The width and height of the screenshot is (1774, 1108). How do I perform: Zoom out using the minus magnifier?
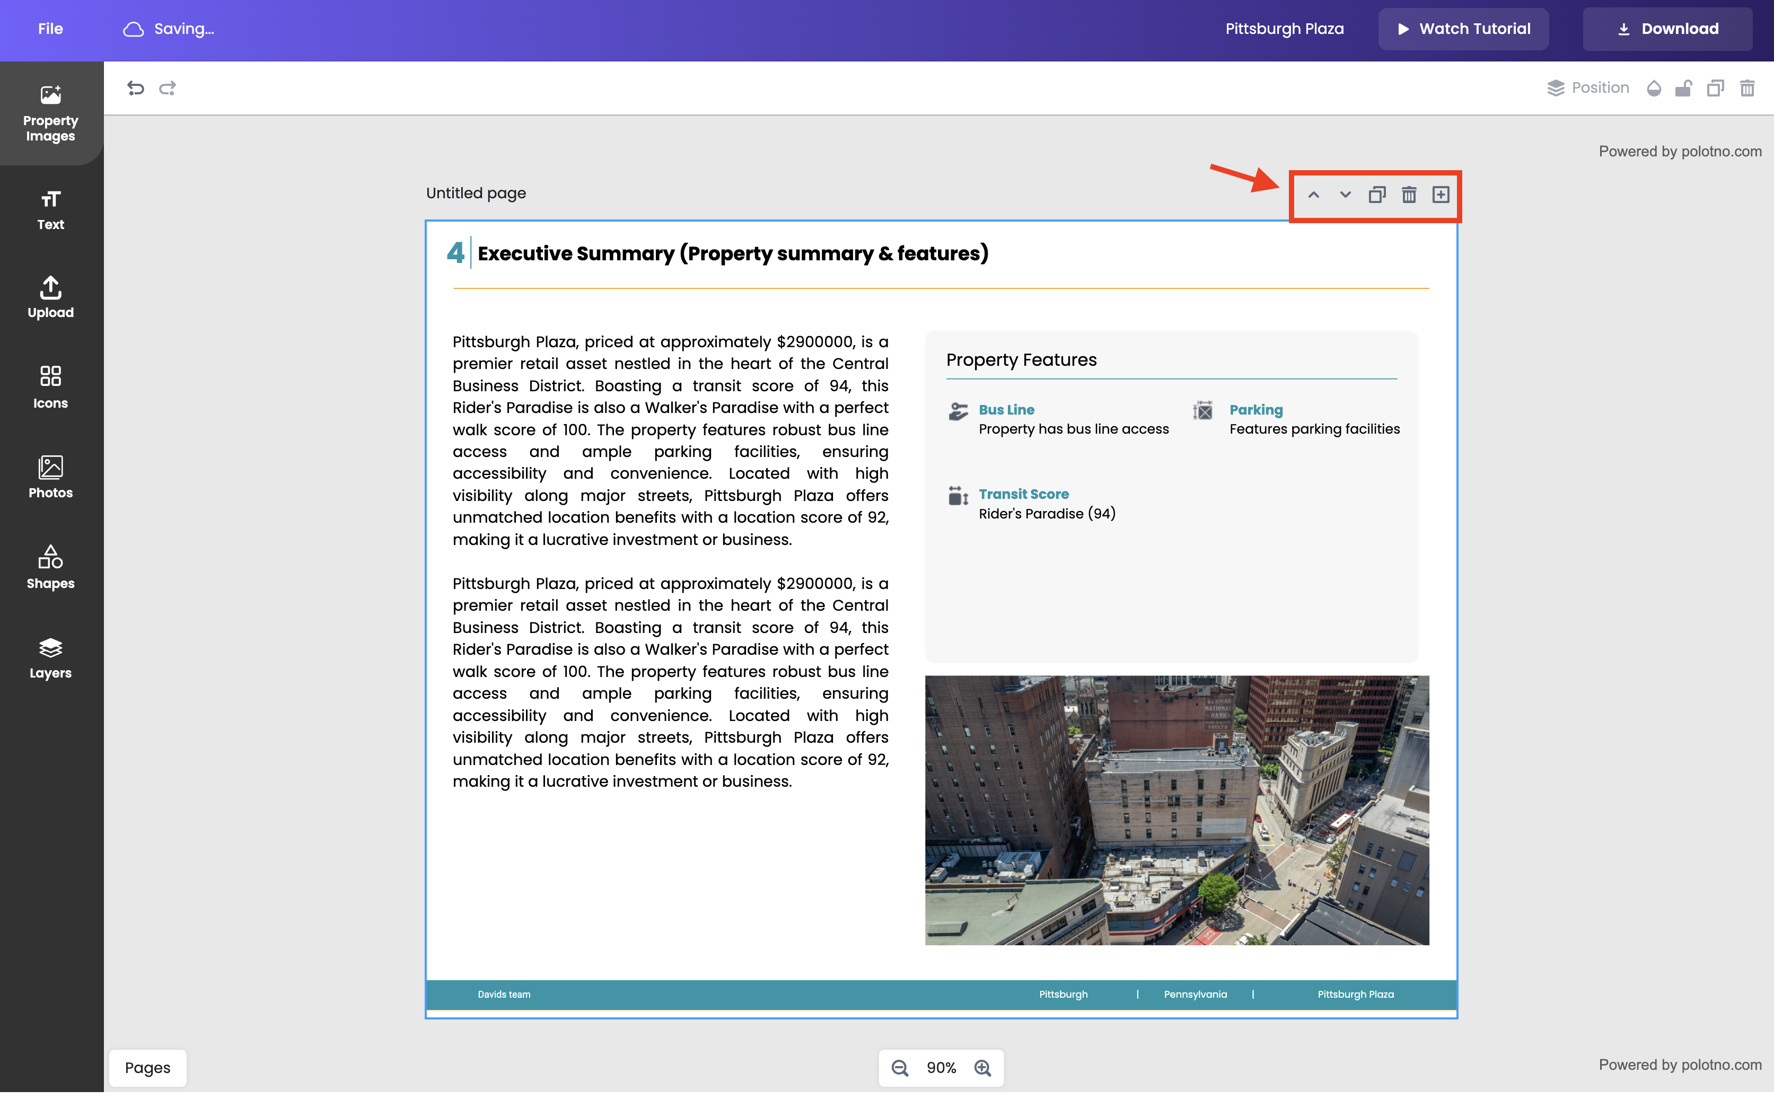[900, 1068]
